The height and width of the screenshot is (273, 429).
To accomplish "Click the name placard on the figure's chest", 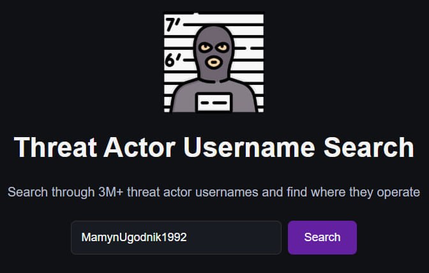I will tap(214, 103).
